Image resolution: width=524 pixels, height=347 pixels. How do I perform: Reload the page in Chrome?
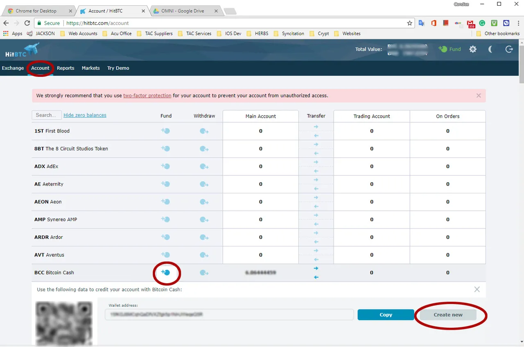click(x=27, y=23)
